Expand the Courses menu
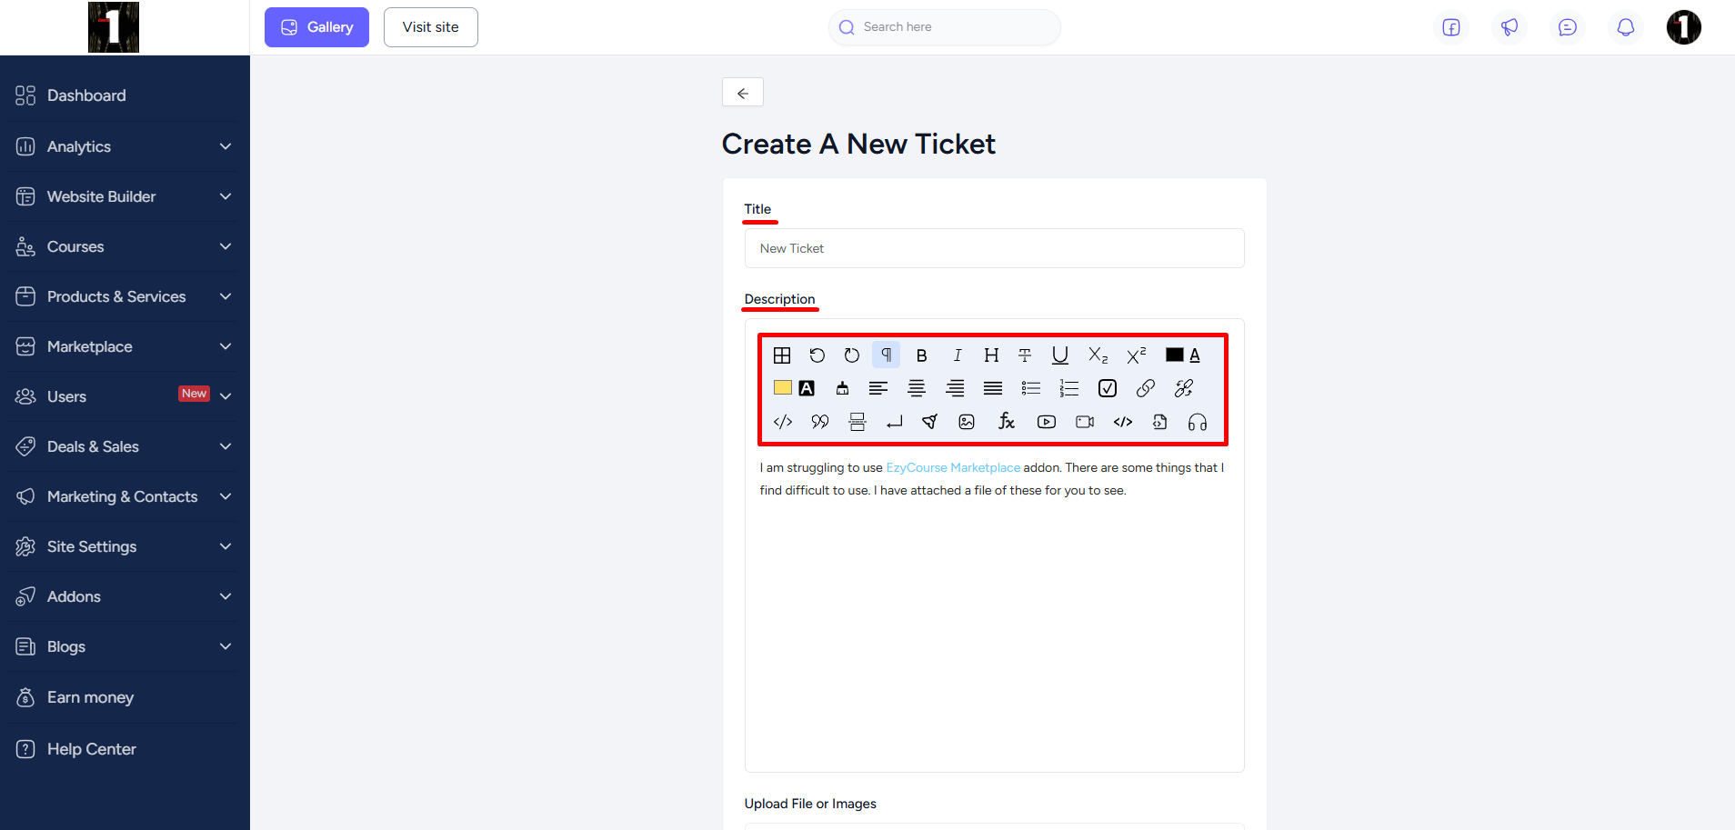This screenshot has height=830, width=1735. (125, 246)
